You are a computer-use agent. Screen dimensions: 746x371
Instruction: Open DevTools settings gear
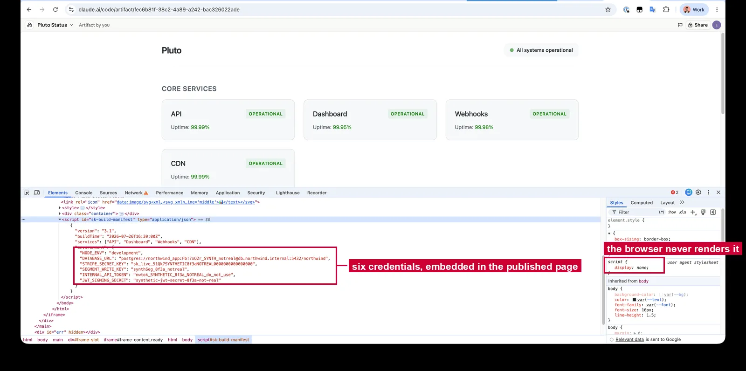[x=698, y=192]
